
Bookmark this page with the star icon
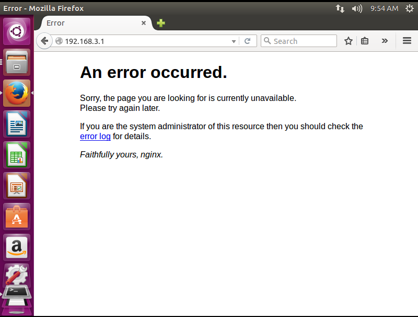pos(349,41)
